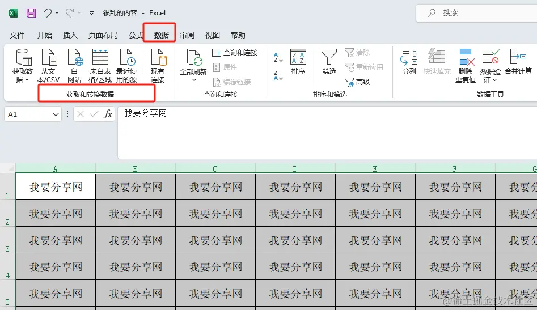Click 从文本/CSV import icon
The width and height of the screenshot is (537, 310).
[48, 66]
